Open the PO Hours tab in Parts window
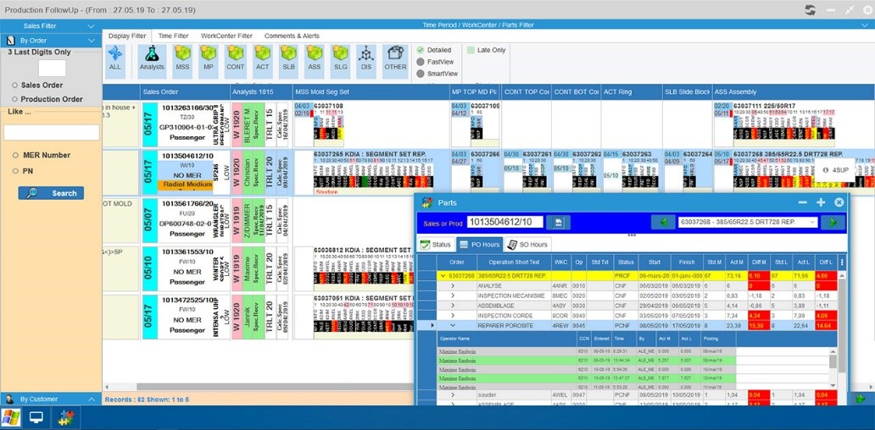Viewport: 875px width, 430px height. coord(479,245)
